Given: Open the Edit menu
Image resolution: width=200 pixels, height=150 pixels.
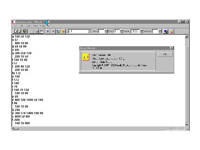Looking at the screenshot, I should click(x=22, y=26).
